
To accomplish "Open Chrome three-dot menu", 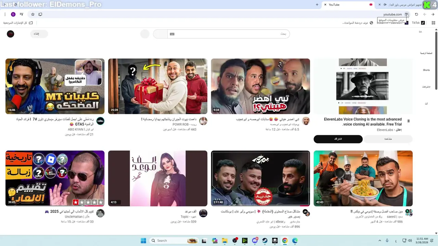I will pyautogui.click(x=5, y=14).
